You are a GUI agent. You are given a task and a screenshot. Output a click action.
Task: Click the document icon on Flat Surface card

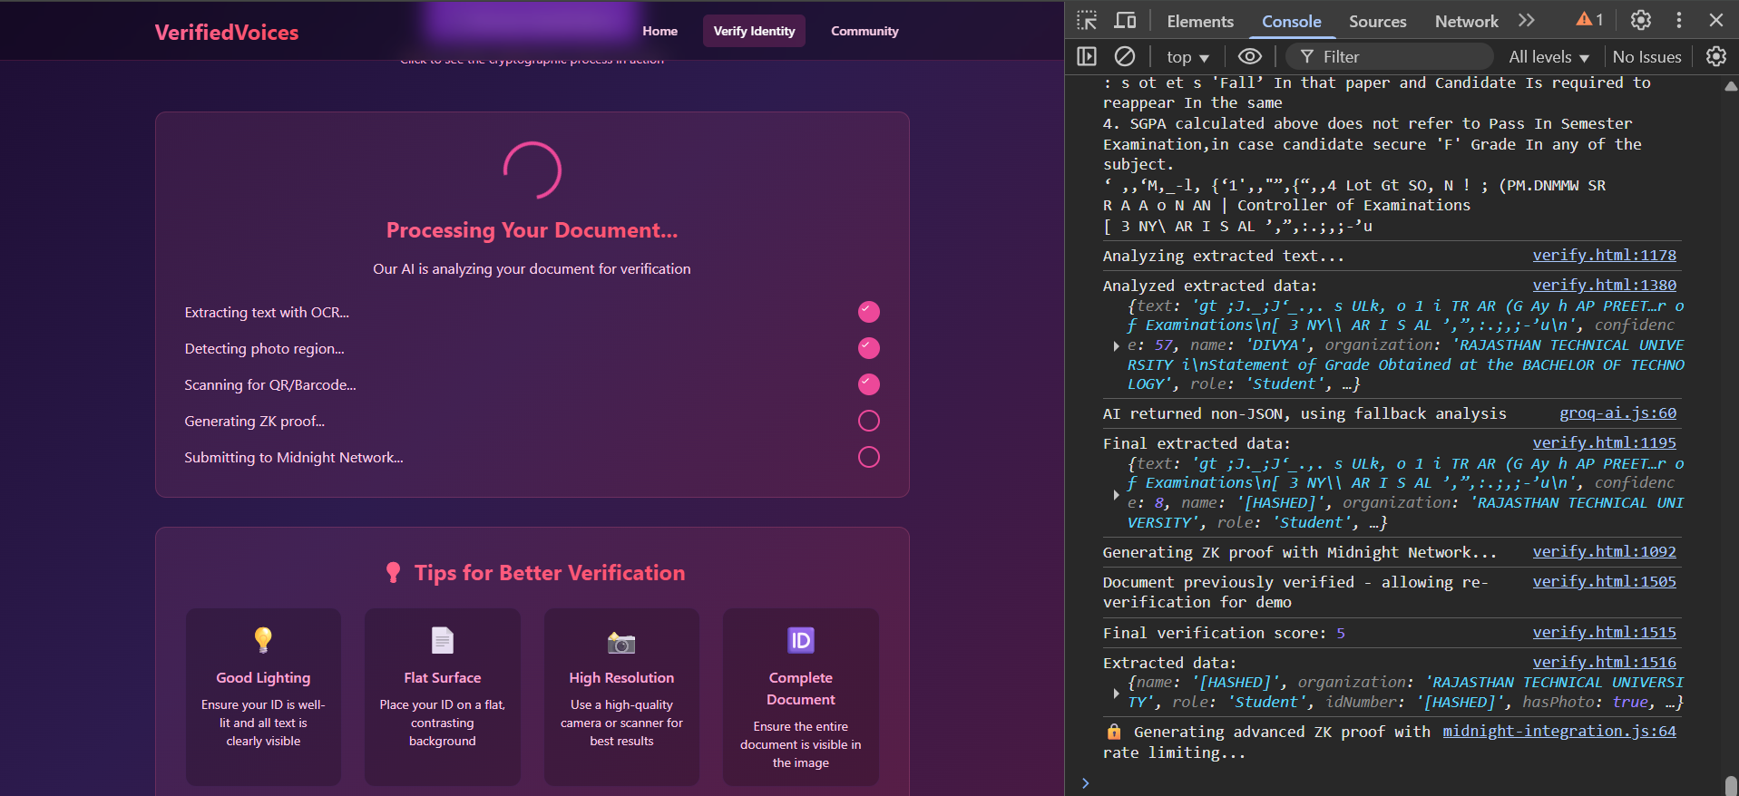click(x=443, y=640)
